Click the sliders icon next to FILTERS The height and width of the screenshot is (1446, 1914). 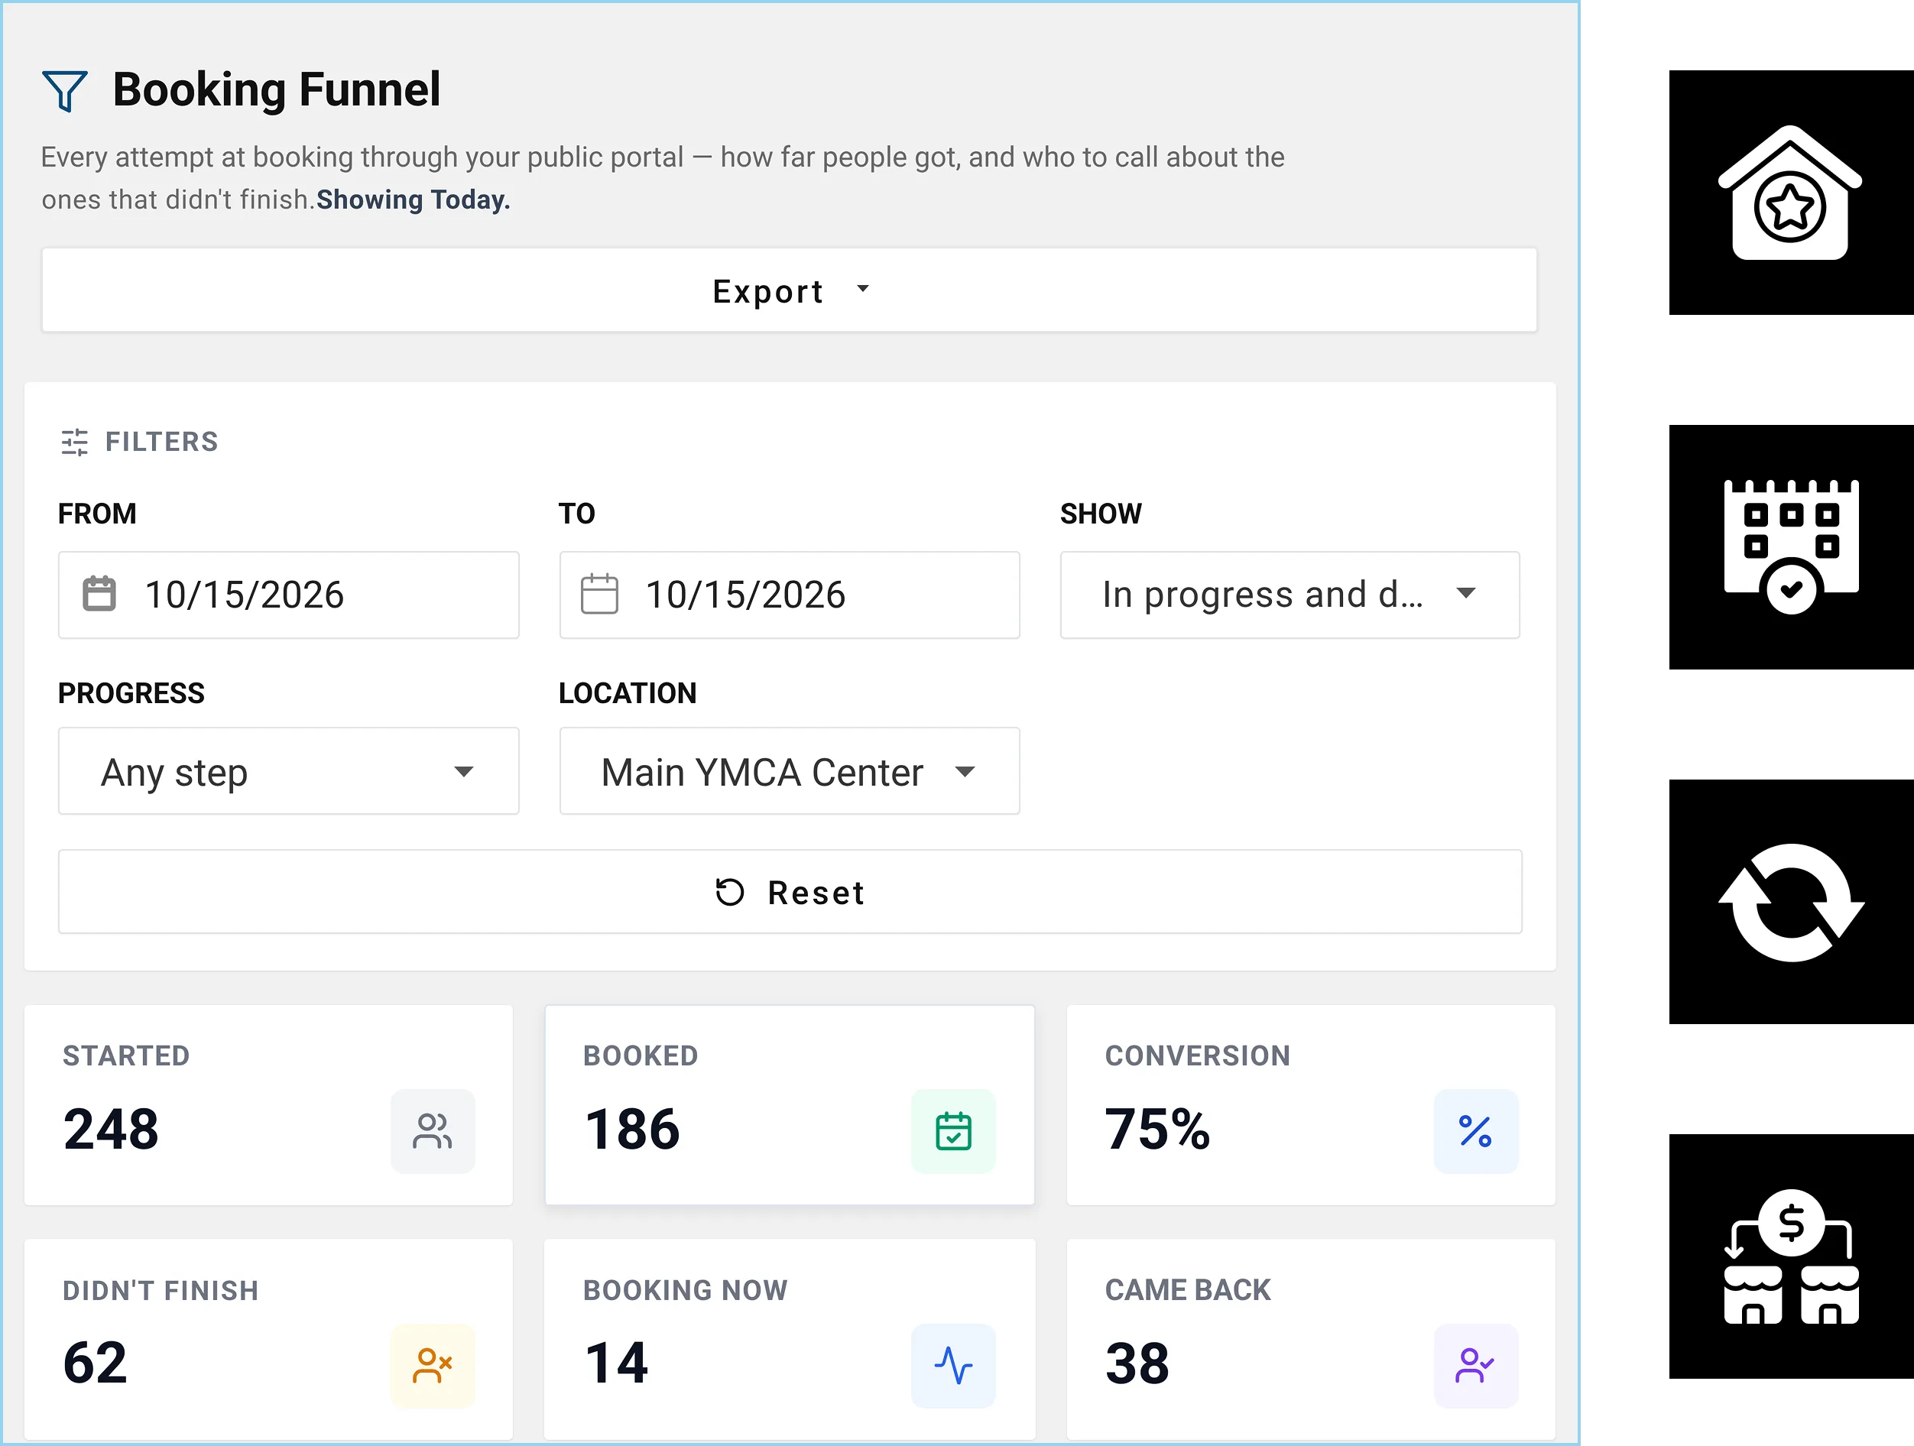pos(74,443)
